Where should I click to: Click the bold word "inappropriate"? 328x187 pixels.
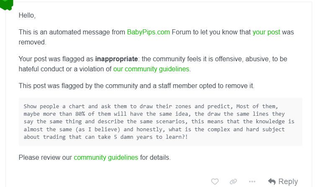click(116, 59)
